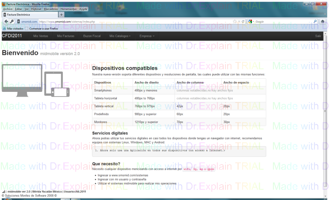Open a new tab with the plus button

(61, 15)
